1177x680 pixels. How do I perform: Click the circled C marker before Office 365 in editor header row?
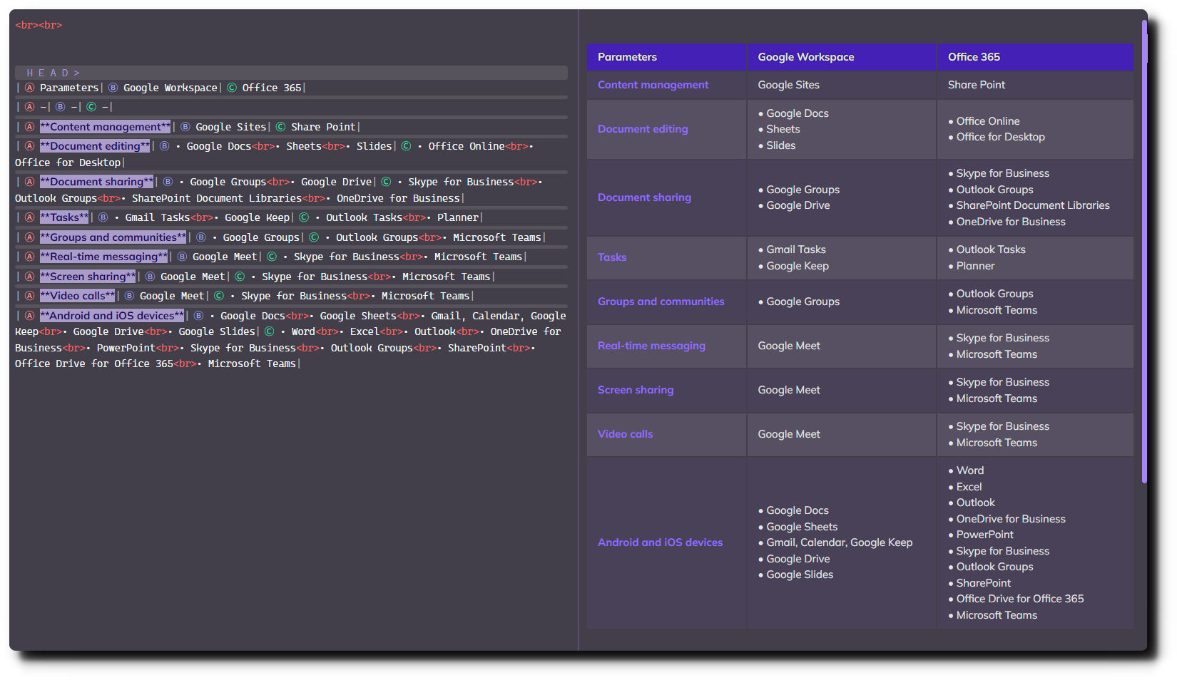pos(232,88)
